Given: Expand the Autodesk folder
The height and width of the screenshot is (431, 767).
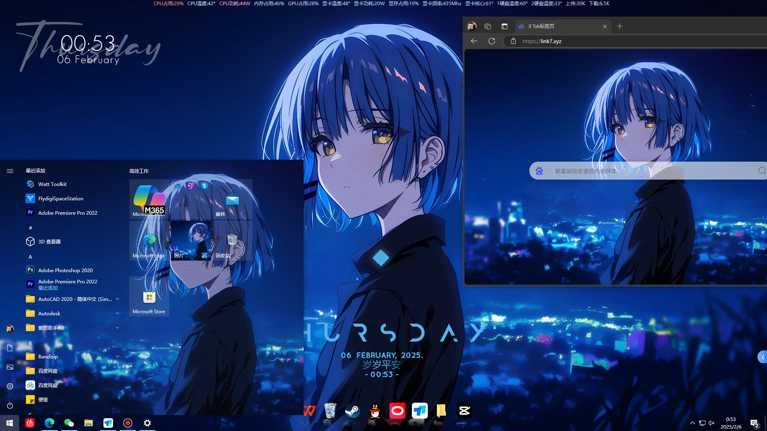Looking at the screenshot, I should pyautogui.click(x=117, y=313).
